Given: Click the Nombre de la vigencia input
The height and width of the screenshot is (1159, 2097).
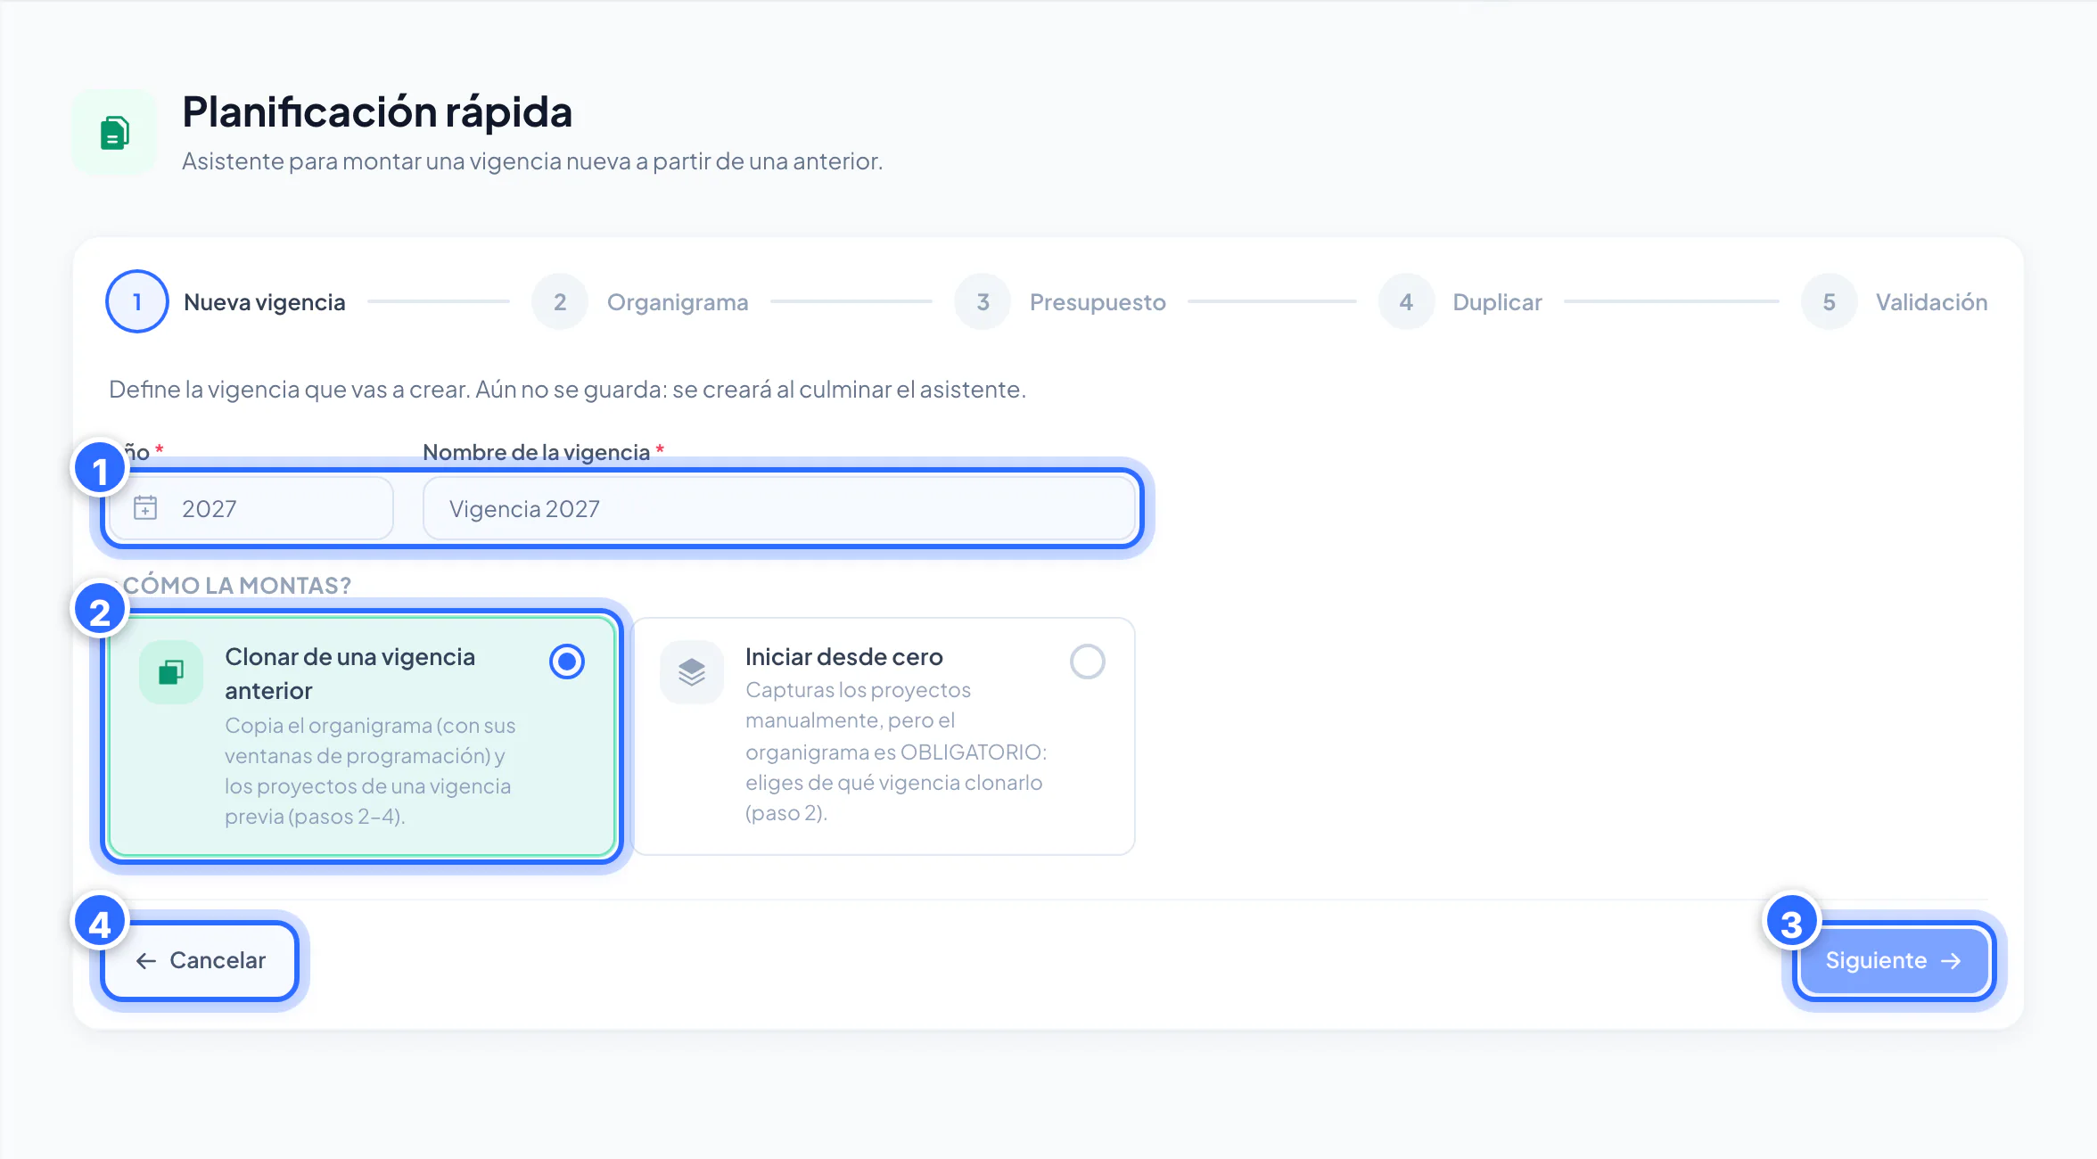Looking at the screenshot, I should point(779,508).
